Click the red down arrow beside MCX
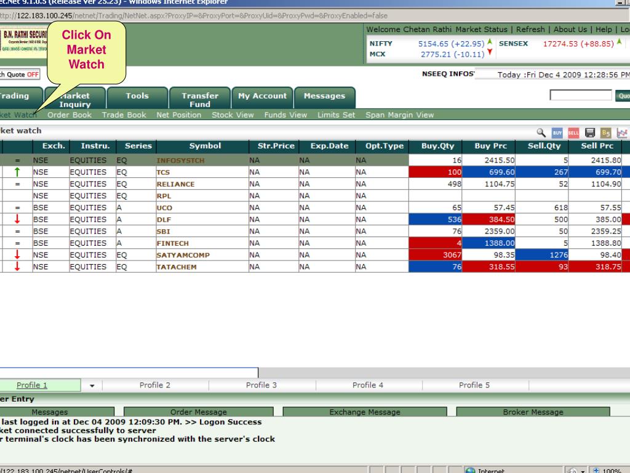 pos(490,52)
